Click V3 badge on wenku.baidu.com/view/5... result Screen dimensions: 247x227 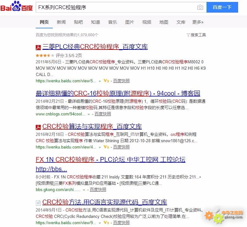[x=106, y=81]
